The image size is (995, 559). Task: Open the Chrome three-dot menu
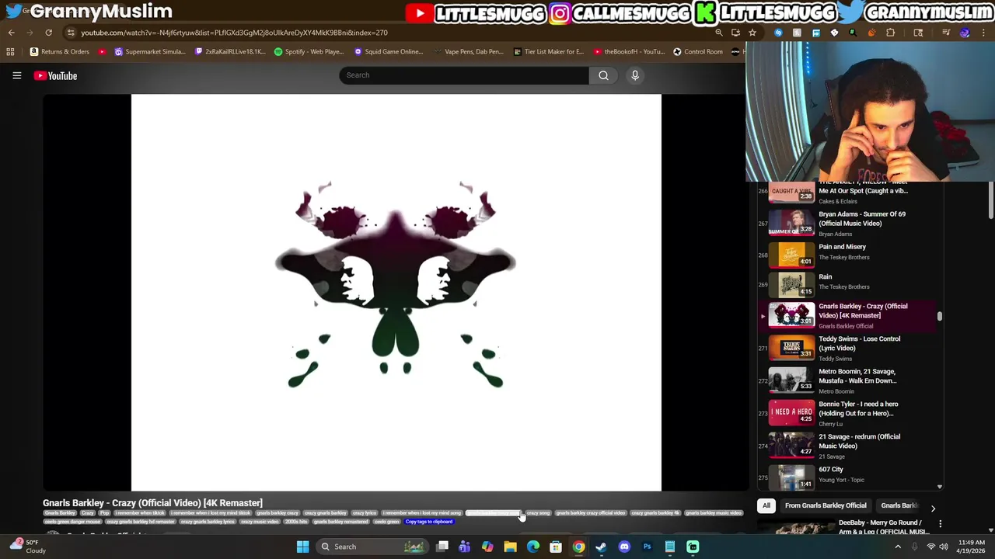point(983,33)
